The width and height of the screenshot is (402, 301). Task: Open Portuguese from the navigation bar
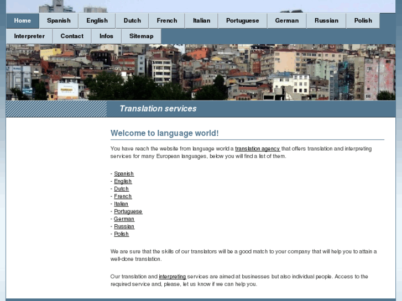pyautogui.click(x=243, y=21)
